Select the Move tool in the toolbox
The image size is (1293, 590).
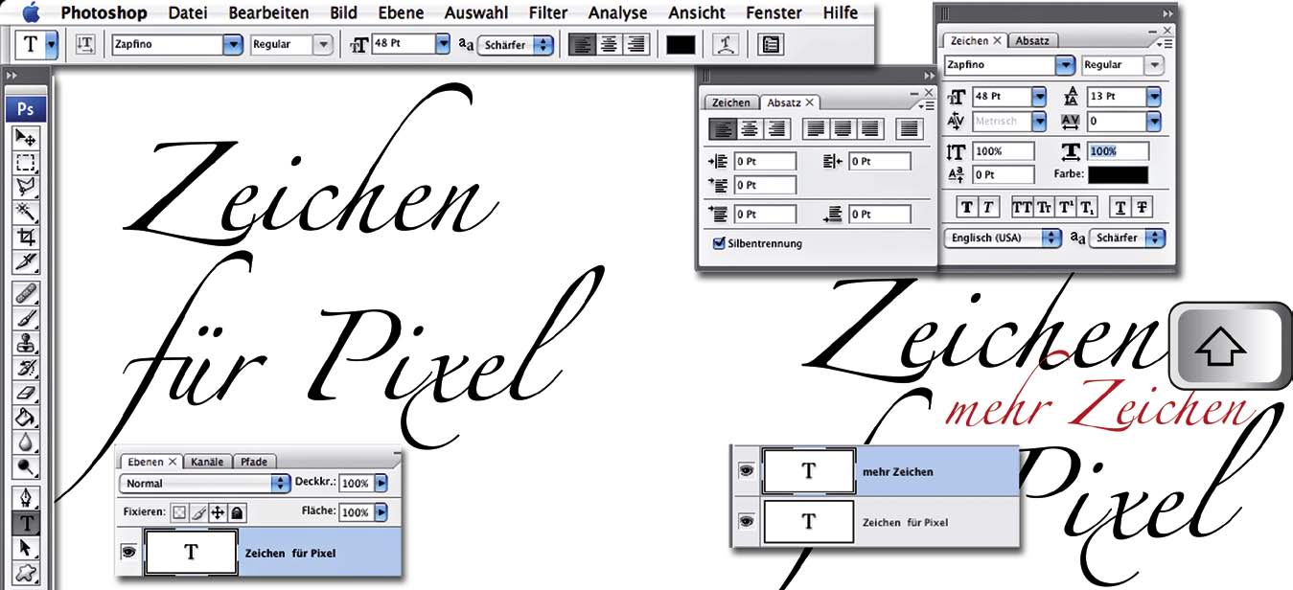pos(26,138)
